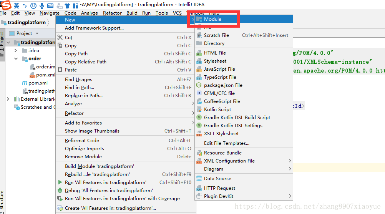Click the HTTP Request API icon

(x=199, y=188)
